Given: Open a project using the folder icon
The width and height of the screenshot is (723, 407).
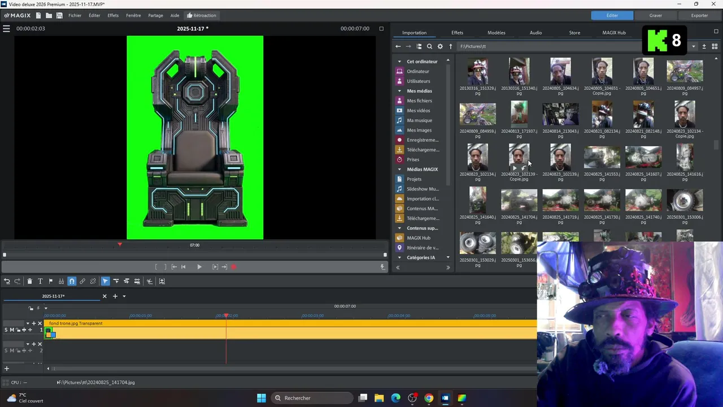Looking at the screenshot, I should (49, 15).
